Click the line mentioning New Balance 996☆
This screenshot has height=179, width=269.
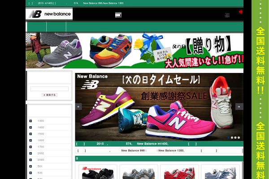(159, 151)
